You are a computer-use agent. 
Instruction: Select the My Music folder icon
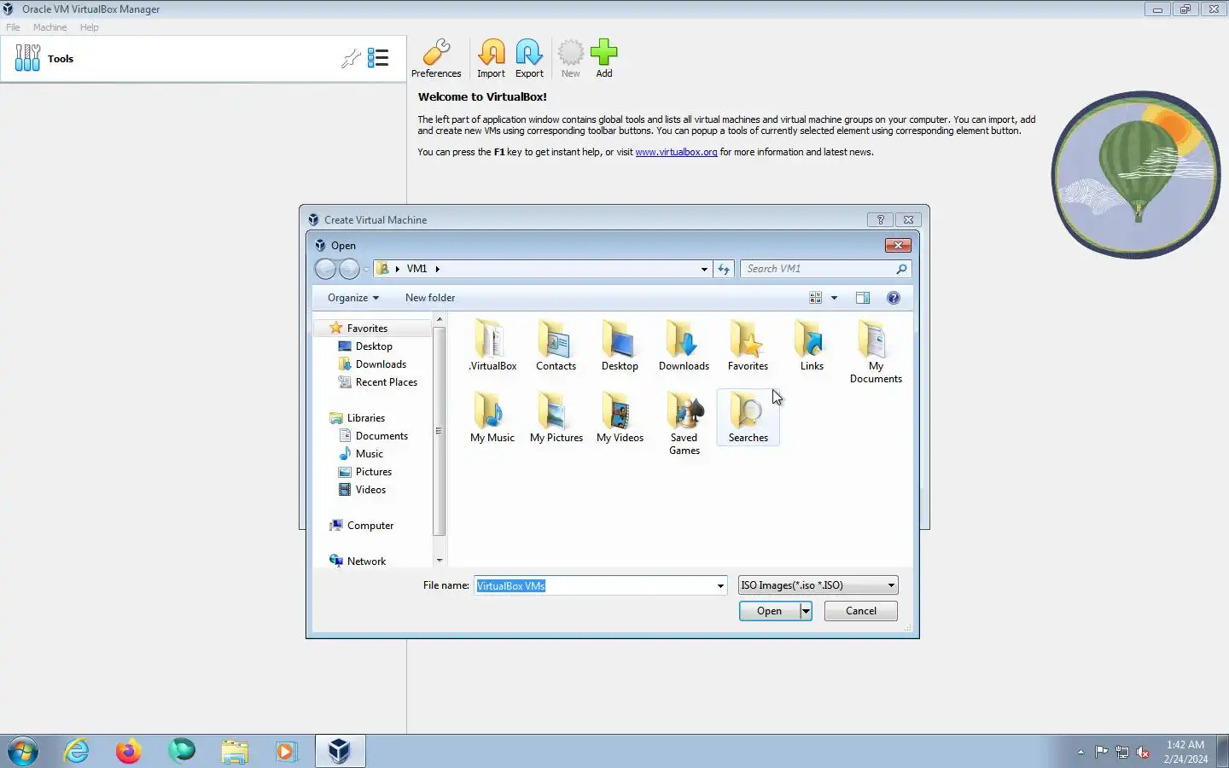(492, 416)
